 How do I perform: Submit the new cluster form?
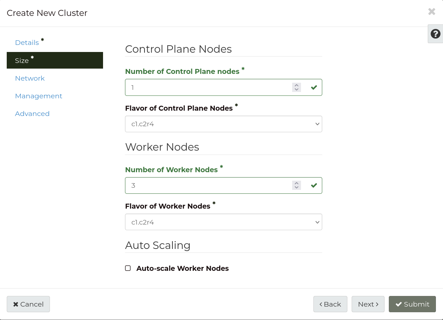(412, 304)
